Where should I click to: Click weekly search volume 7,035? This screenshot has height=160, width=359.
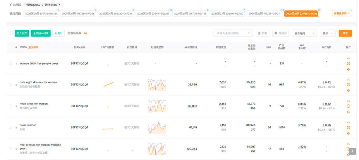223,82
